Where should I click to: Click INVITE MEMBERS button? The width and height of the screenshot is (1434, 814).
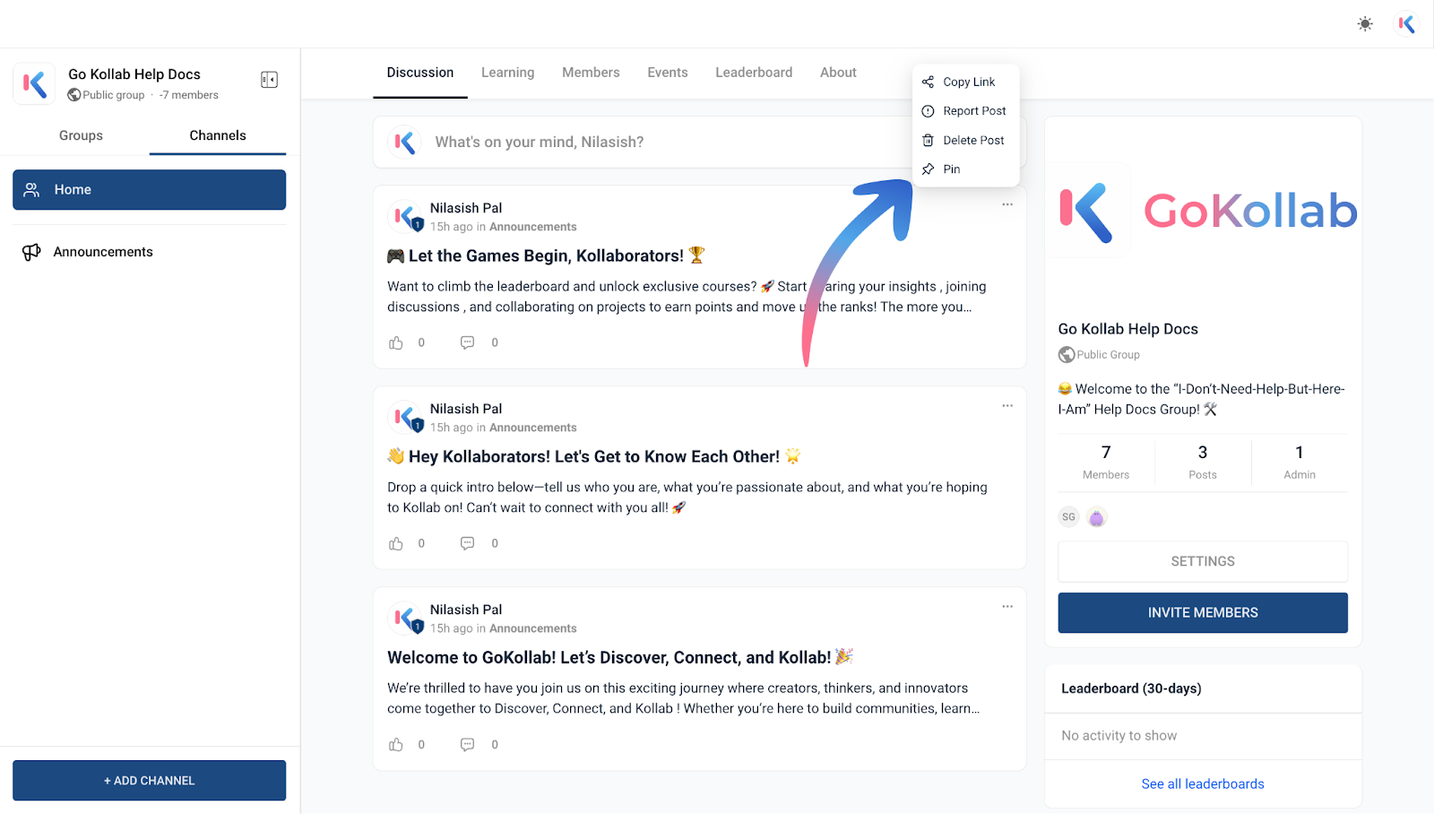pyautogui.click(x=1203, y=613)
